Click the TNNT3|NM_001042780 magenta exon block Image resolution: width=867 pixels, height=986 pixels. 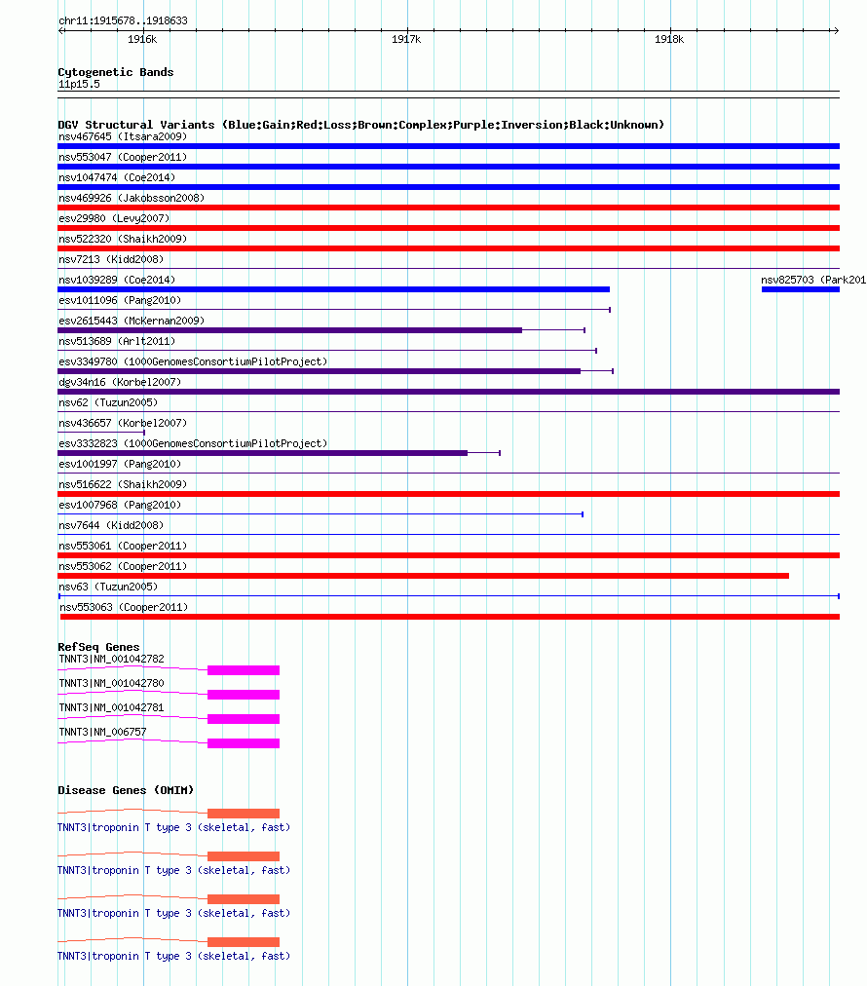coord(244,695)
